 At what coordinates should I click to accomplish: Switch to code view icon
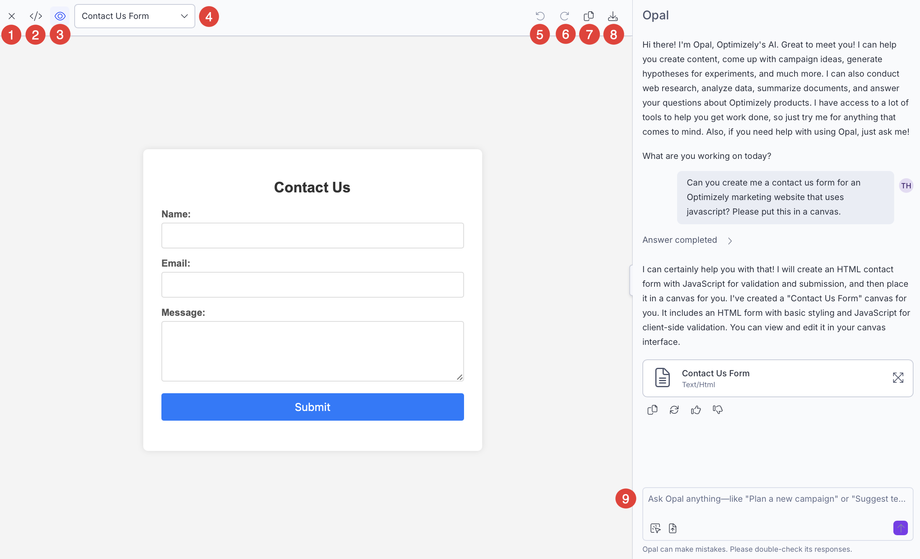36,16
